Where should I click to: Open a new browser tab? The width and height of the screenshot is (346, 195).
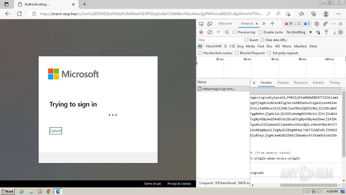pyautogui.click(x=85, y=4)
